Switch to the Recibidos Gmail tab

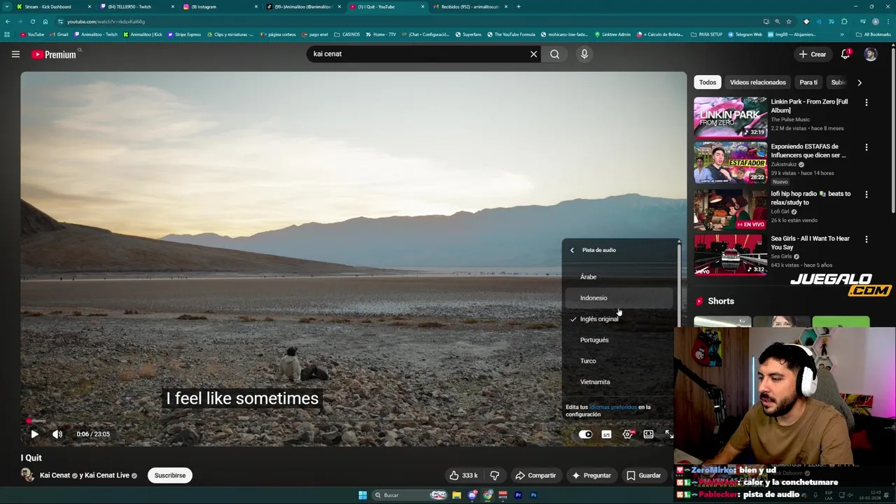(469, 6)
